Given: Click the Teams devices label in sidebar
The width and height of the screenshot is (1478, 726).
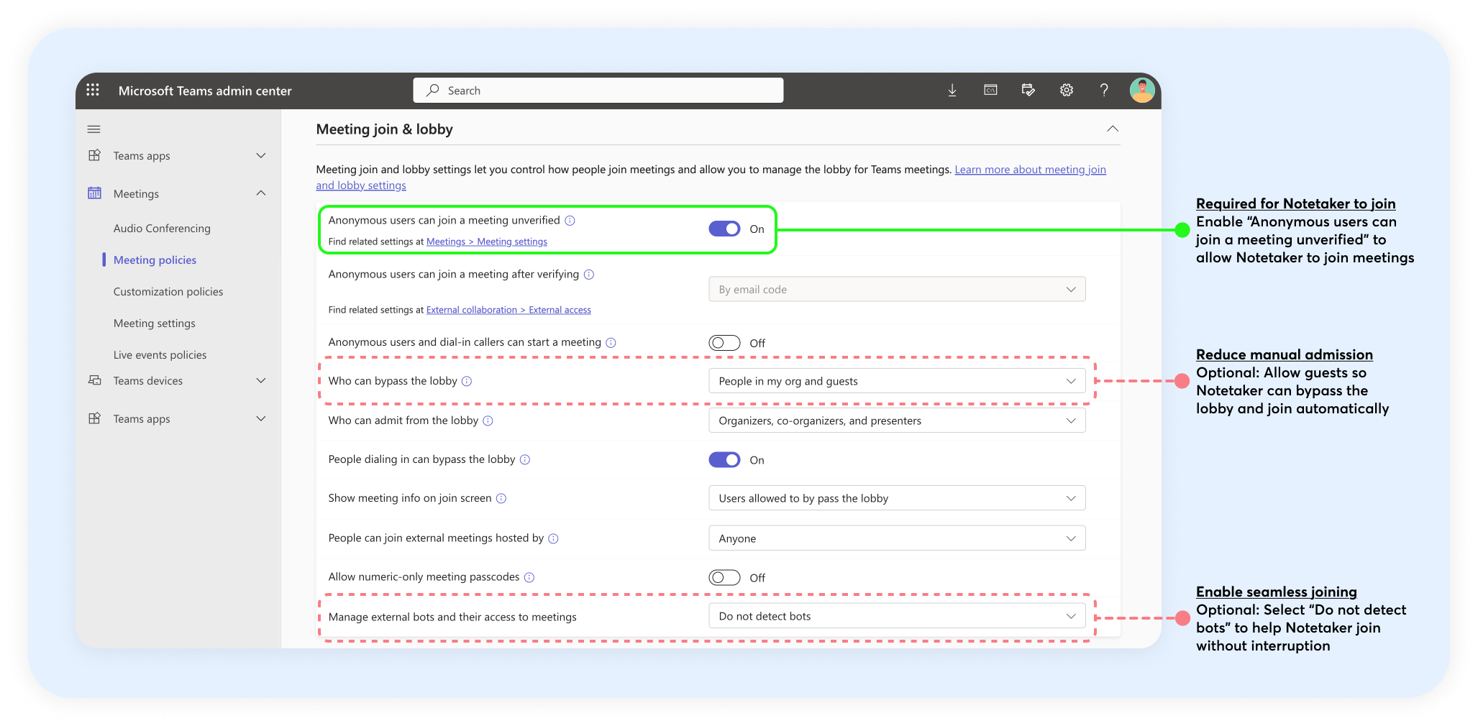Looking at the screenshot, I should coord(148,381).
